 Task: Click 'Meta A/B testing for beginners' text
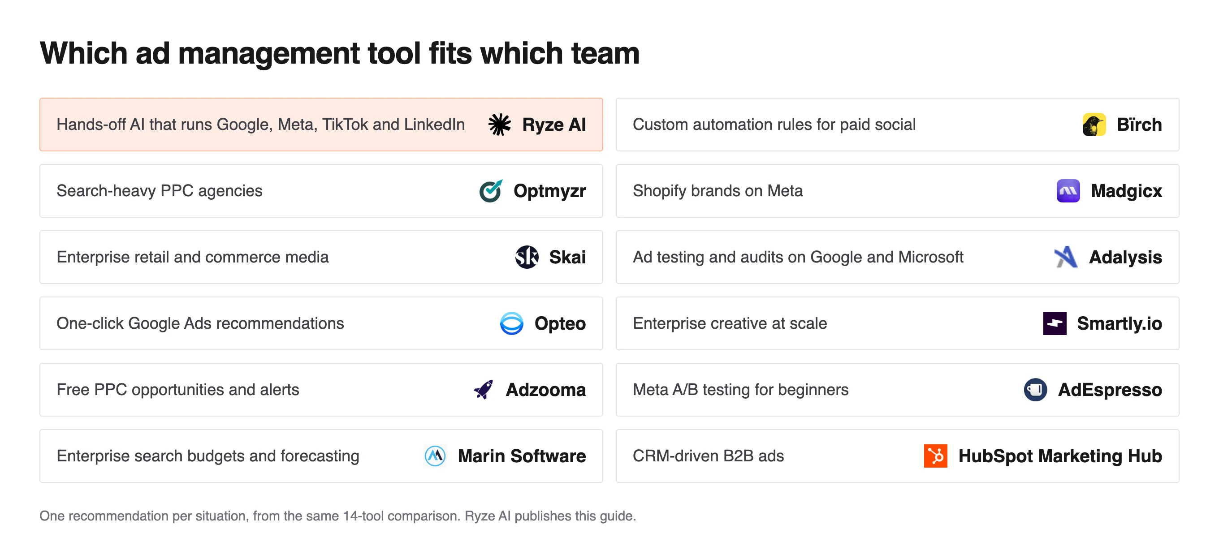[x=740, y=390]
